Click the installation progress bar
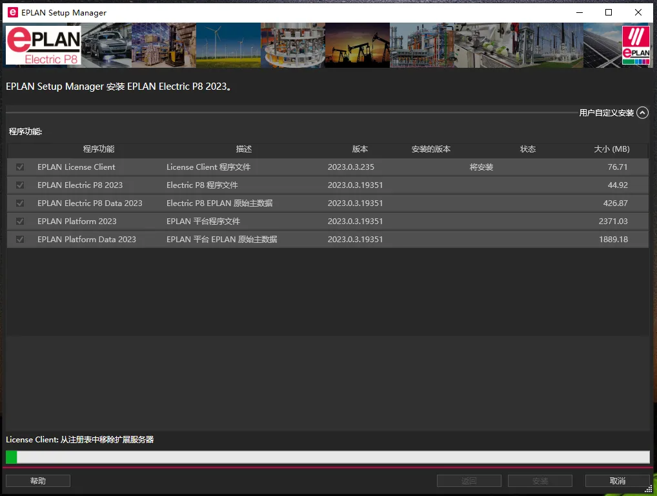The width and height of the screenshot is (657, 496). (x=328, y=457)
